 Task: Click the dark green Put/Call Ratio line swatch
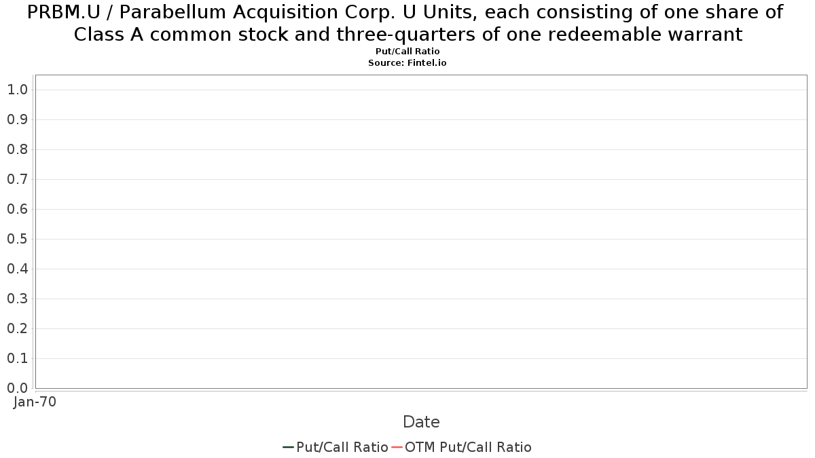[288, 447]
